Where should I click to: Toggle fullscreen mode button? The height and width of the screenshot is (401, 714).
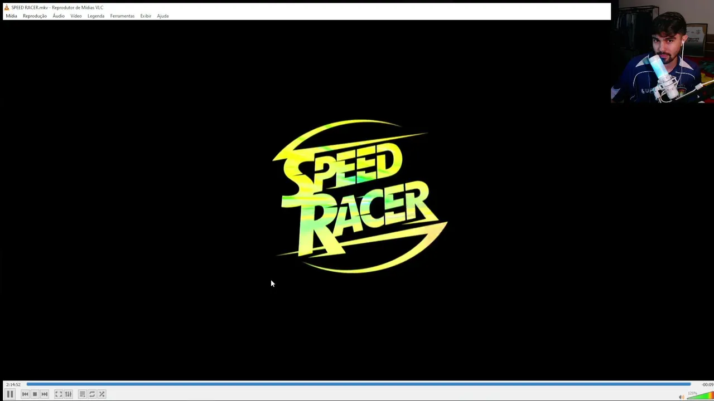[x=59, y=394]
